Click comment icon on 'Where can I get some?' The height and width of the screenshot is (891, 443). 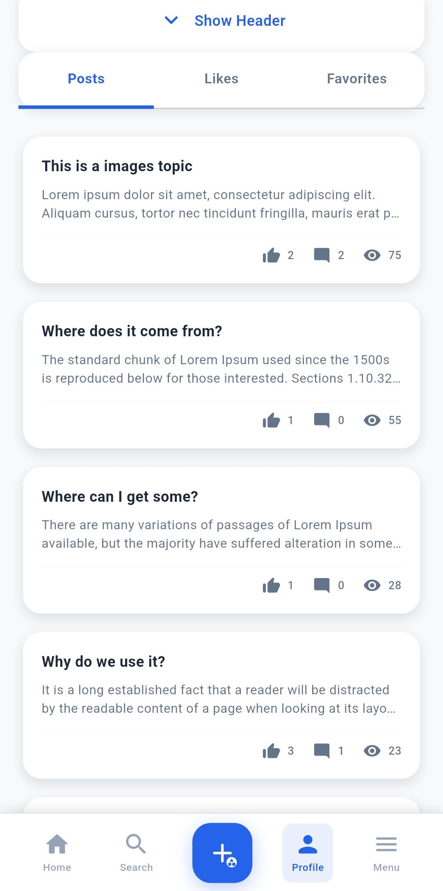point(322,586)
